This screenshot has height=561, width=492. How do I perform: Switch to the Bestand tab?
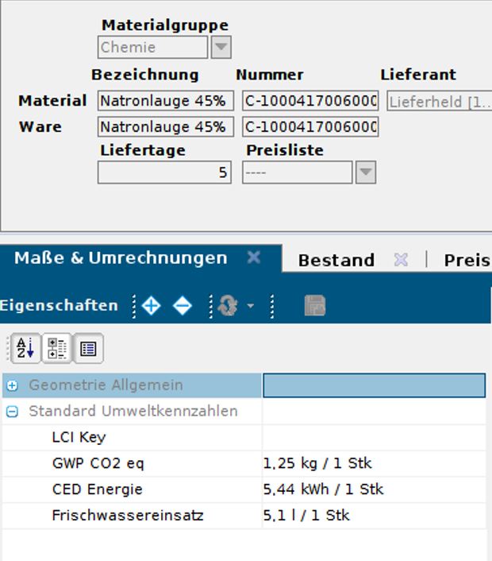pos(336,260)
